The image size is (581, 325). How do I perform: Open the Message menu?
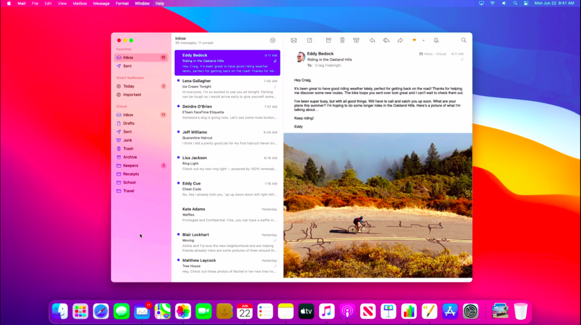tap(101, 3)
